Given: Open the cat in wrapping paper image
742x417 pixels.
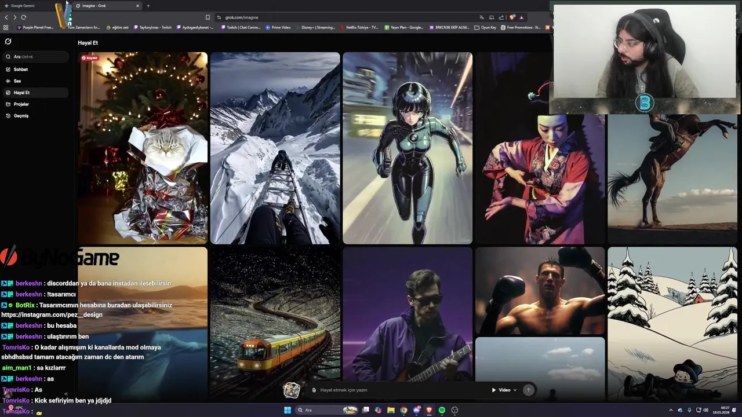Looking at the screenshot, I should click(143, 148).
